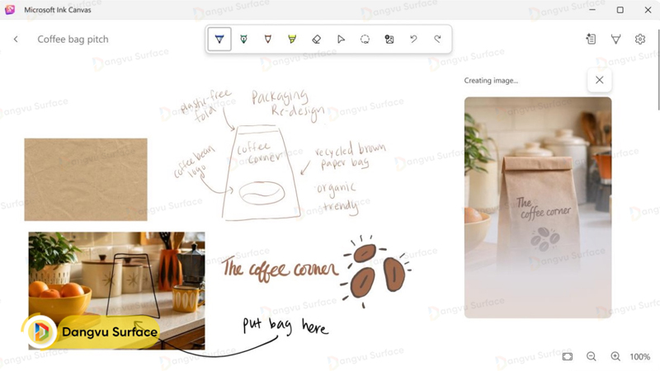Open the settings gear
The width and height of the screenshot is (660, 371).
640,39
